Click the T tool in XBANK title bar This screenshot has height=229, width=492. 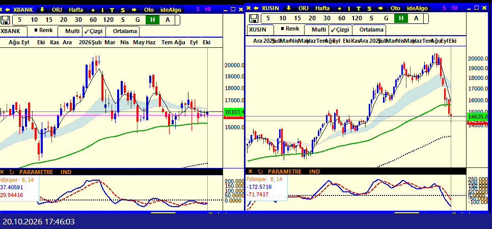pyautogui.click(x=112, y=10)
